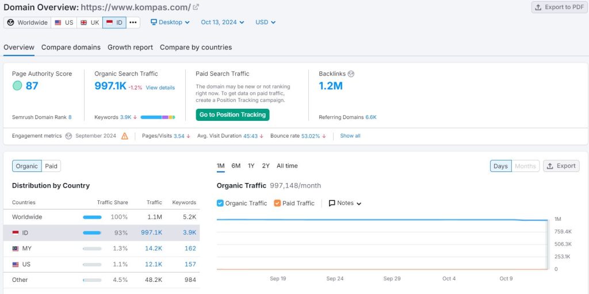This screenshot has width=589, height=294.
Task: Click the chart Export button
Action: pos(561,166)
